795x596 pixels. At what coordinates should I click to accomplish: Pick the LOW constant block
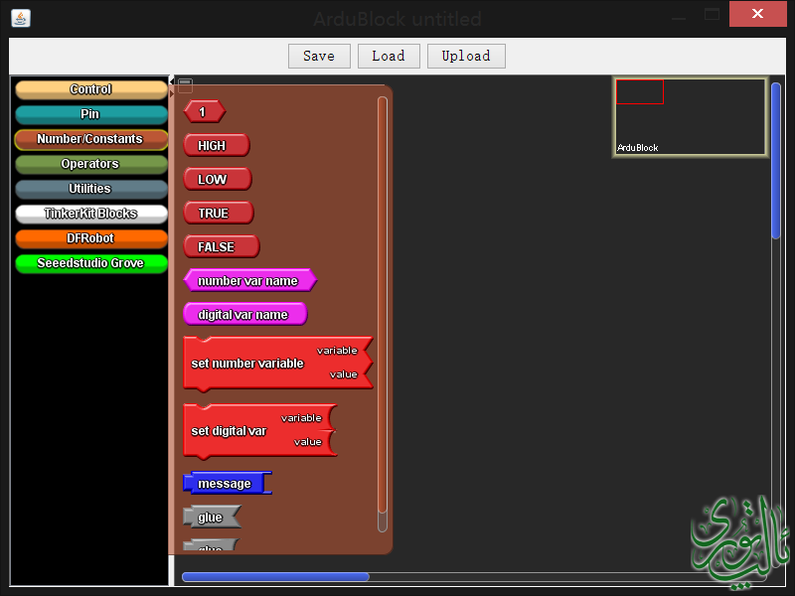click(x=218, y=180)
